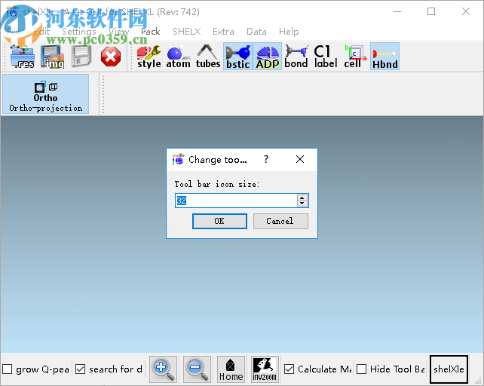Click the zoom in magnifier icon
This screenshot has width=484, height=386.
[x=164, y=369]
